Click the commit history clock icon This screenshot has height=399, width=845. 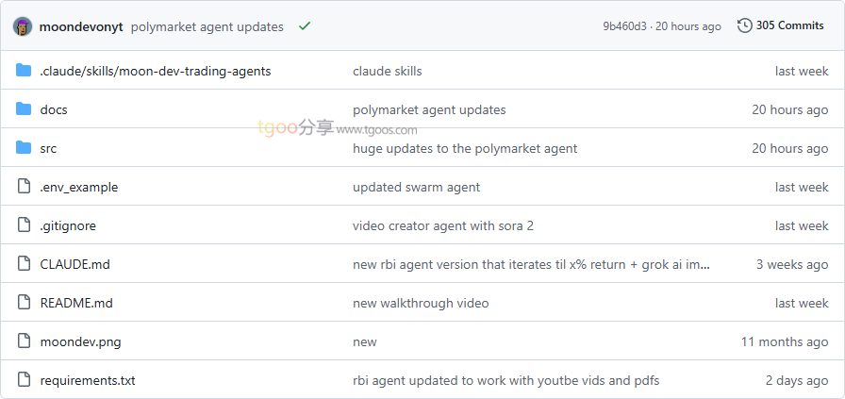pos(745,25)
